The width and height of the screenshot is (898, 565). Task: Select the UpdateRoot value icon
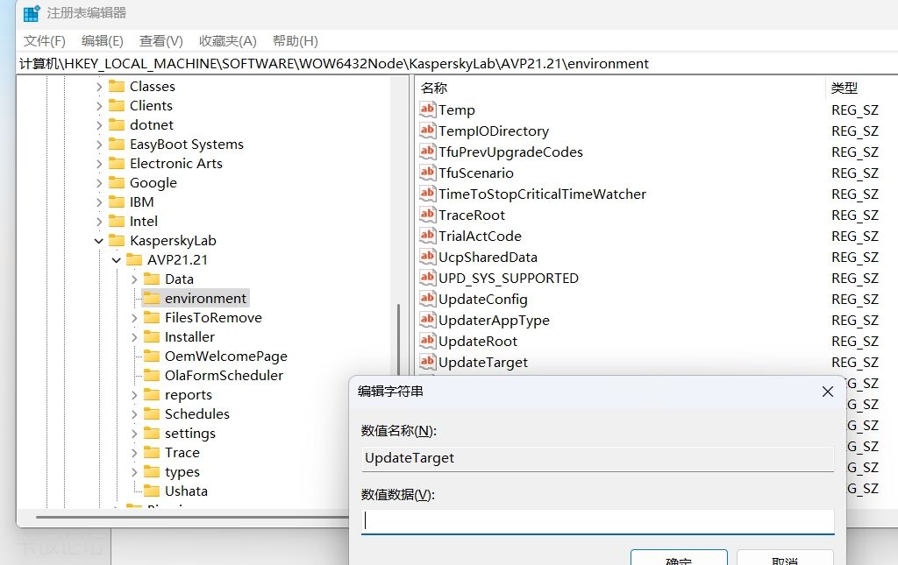tap(427, 341)
